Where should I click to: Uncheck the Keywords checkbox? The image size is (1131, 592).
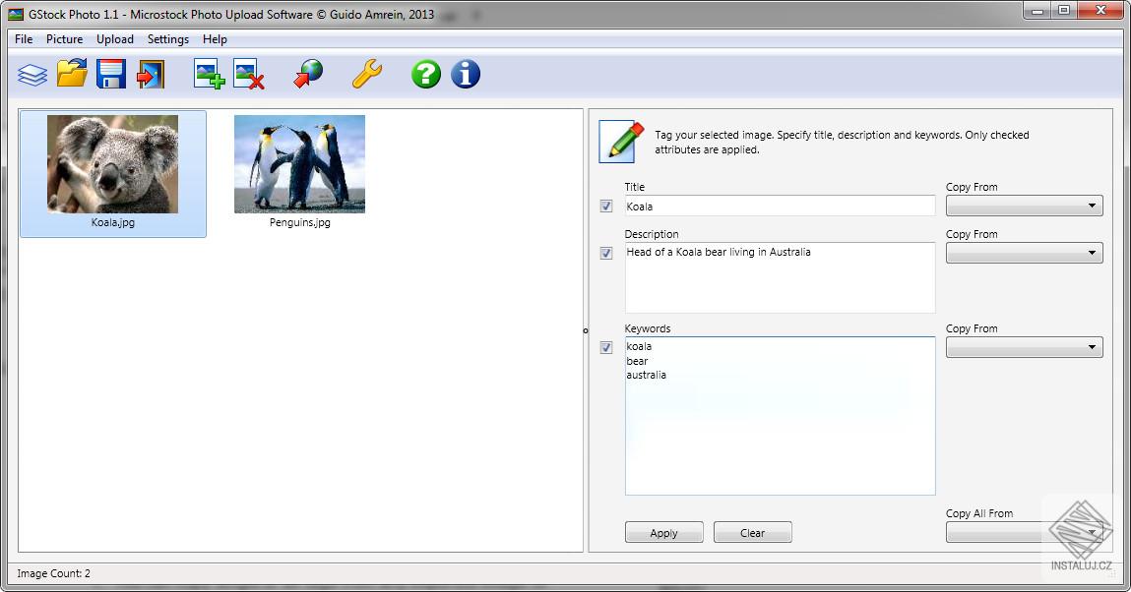point(606,347)
